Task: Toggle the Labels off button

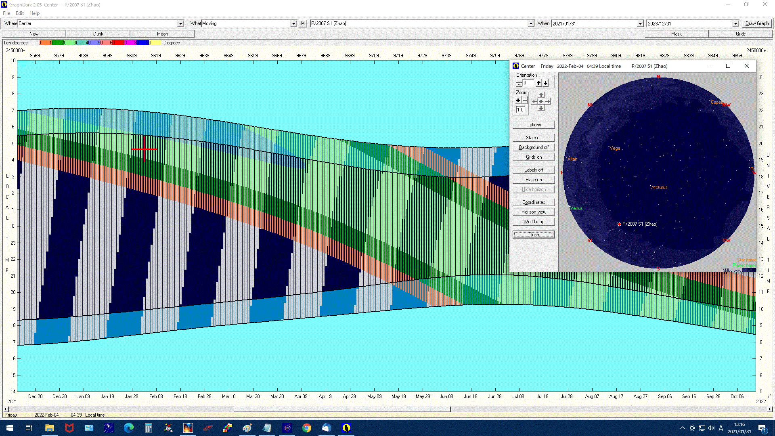Action: point(534,170)
